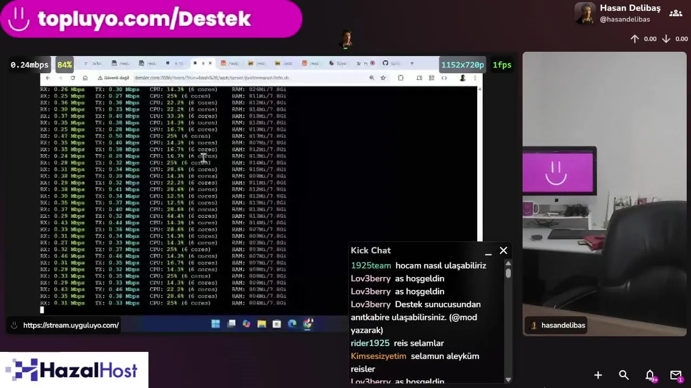Switch to the orange-icon tab right of active tab
The image size is (691, 388).
pyautogui.click(x=229, y=64)
